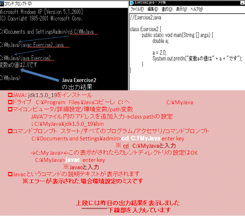245x216 pixels.
Task: Click the public static void main line
Action: click(x=177, y=35)
